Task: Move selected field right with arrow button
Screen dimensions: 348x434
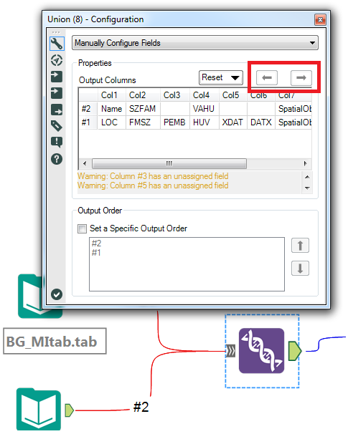Action: [301, 78]
